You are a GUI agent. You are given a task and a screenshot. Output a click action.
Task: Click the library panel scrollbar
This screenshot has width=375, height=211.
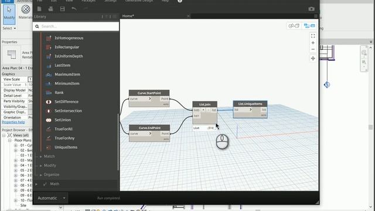point(118,142)
